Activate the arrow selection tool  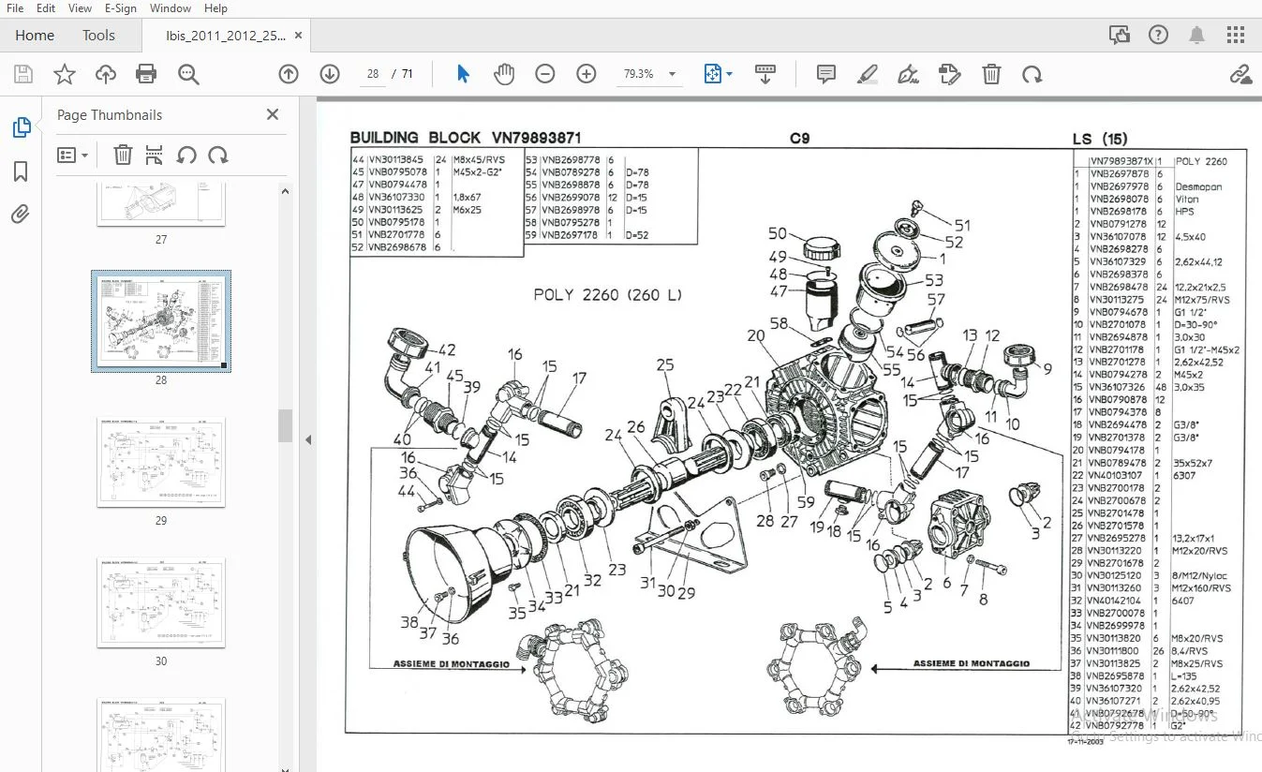(x=463, y=74)
